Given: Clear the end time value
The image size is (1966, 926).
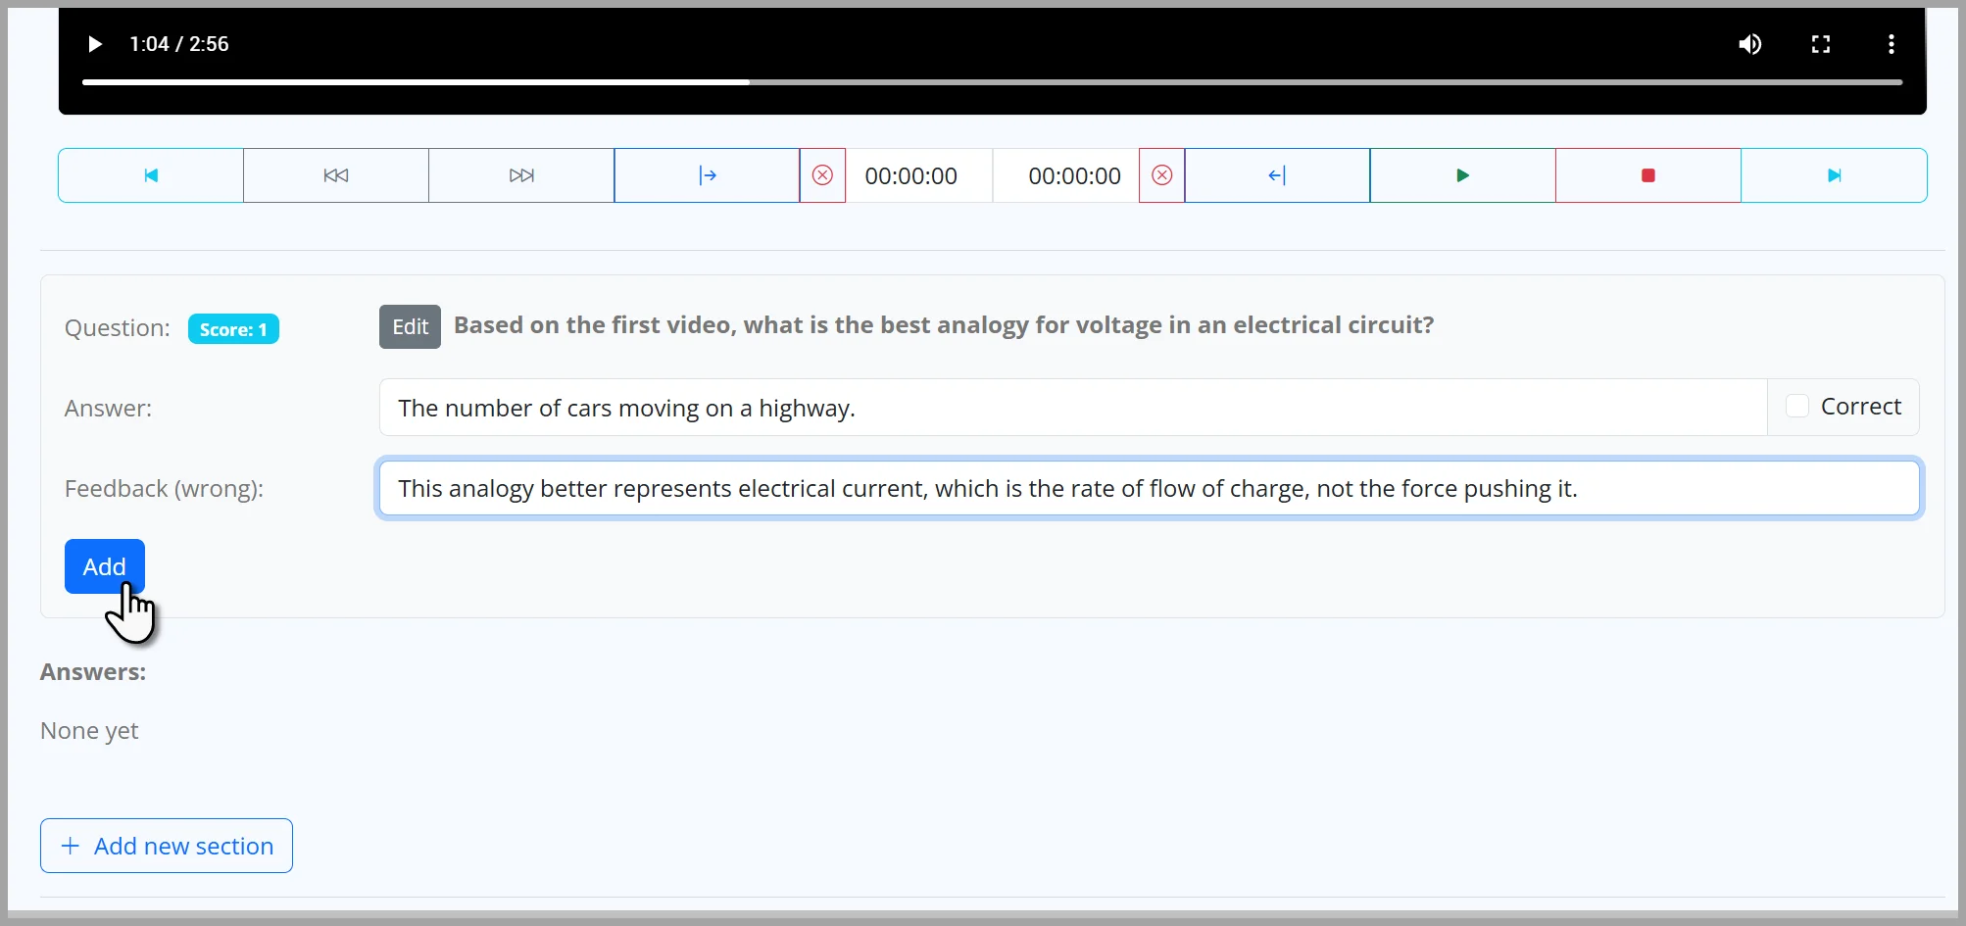Looking at the screenshot, I should tap(1161, 175).
